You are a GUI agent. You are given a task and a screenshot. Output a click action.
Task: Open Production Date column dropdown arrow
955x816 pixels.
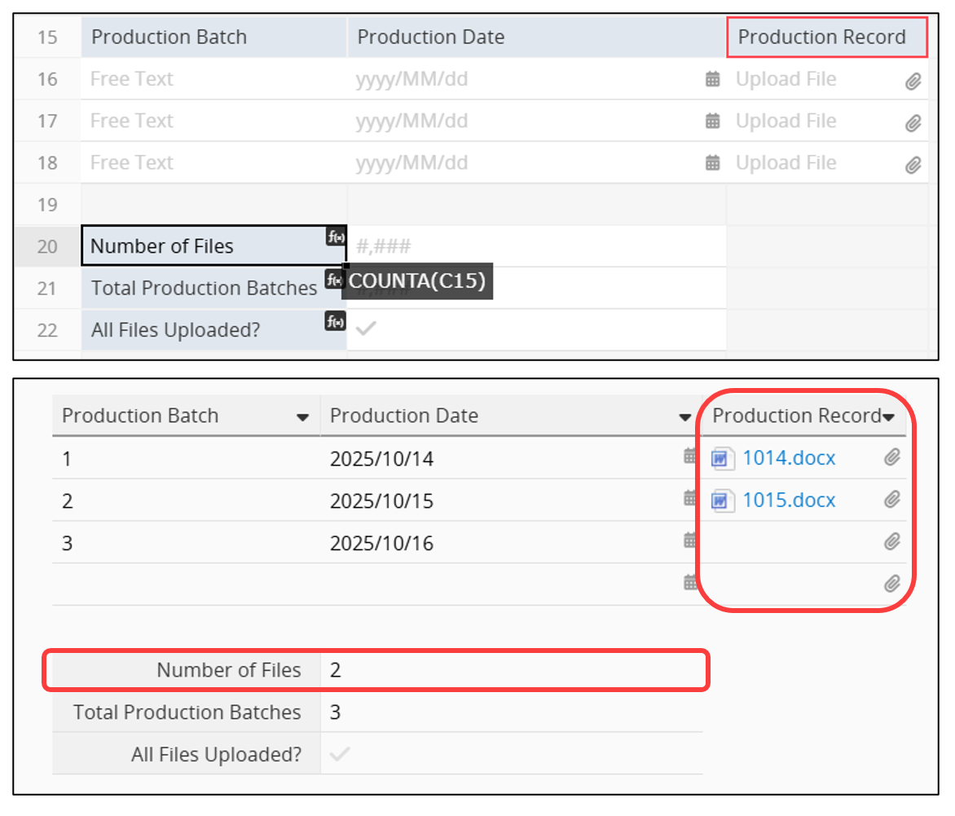[x=685, y=417]
